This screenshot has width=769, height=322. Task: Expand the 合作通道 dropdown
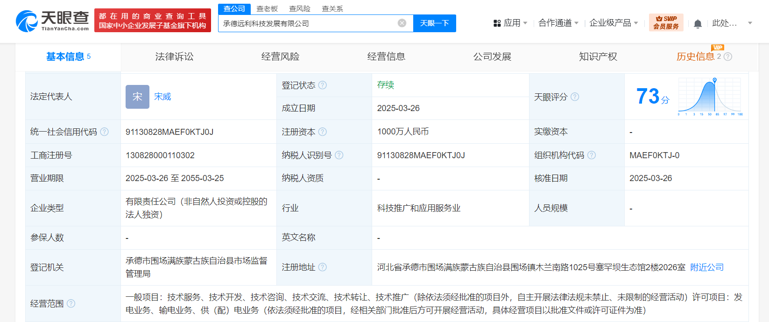(x=558, y=23)
